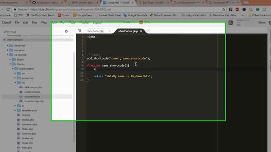Switch to the Edit Page WordPress browser tab
This screenshot has height=152, width=271.
153,3
